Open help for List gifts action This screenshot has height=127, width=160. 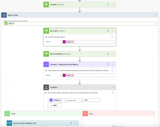(x=108, y=4)
